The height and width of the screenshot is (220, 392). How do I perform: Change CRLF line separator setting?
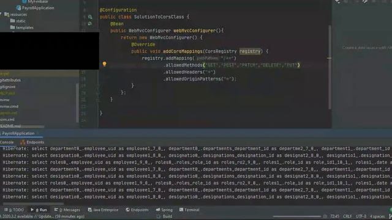pos(347,216)
